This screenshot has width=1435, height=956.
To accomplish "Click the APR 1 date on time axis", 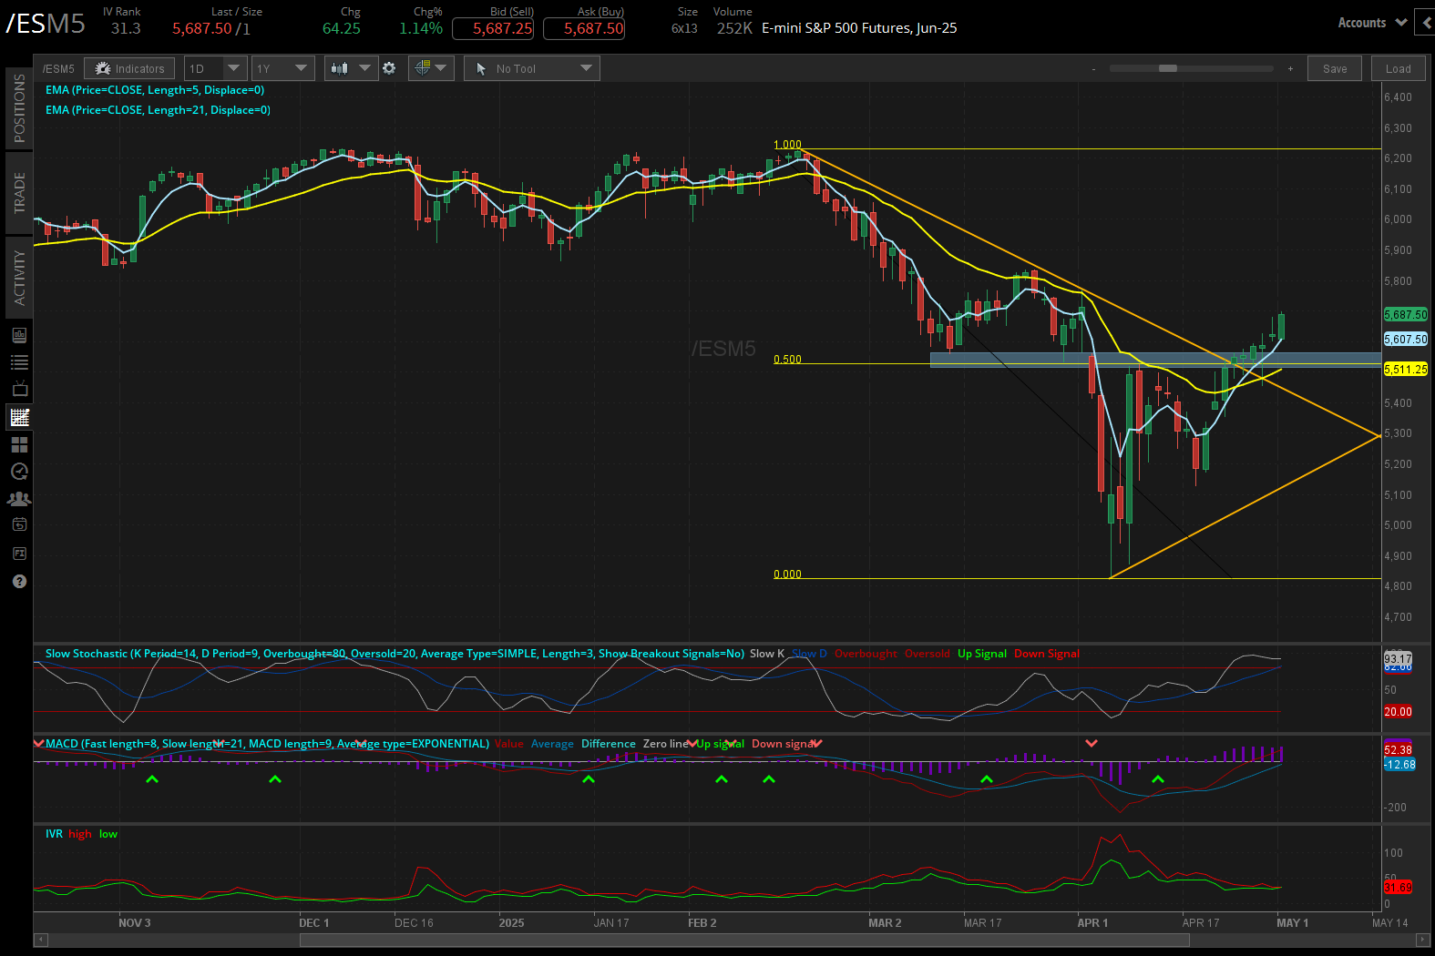I will (x=1092, y=923).
